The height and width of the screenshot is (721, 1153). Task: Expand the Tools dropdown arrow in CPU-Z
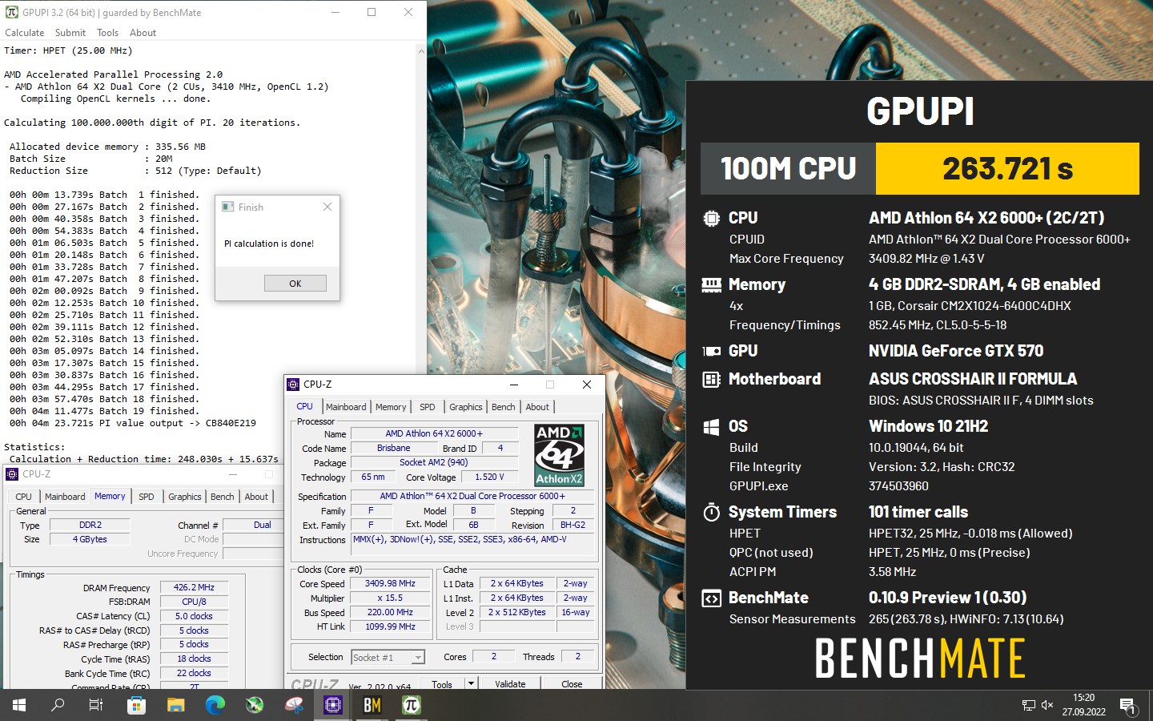point(471,684)
